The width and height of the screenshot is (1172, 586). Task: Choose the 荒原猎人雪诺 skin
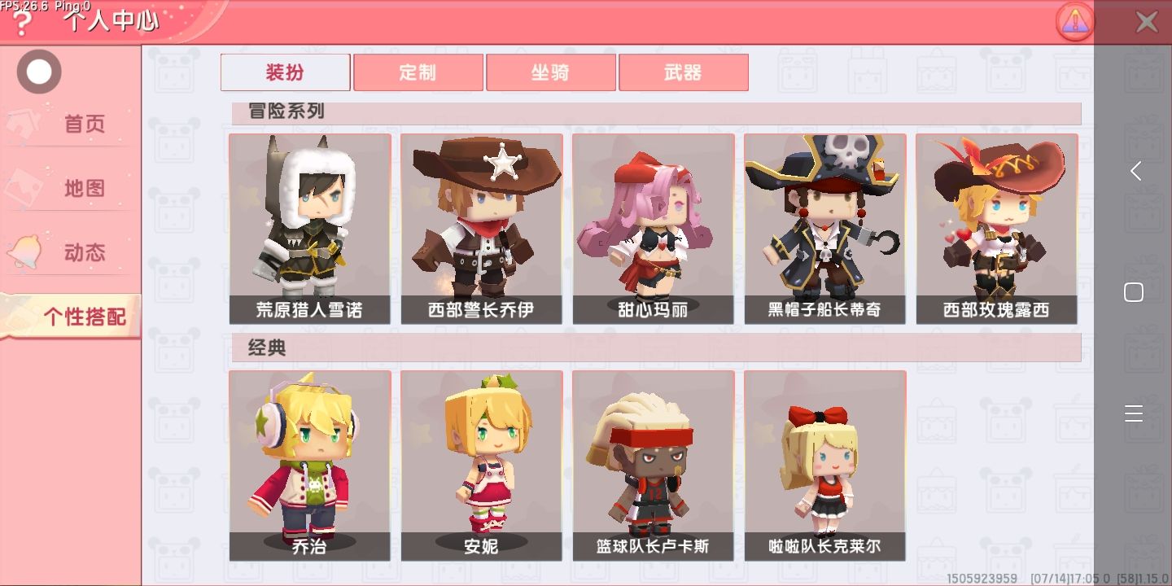310,229
